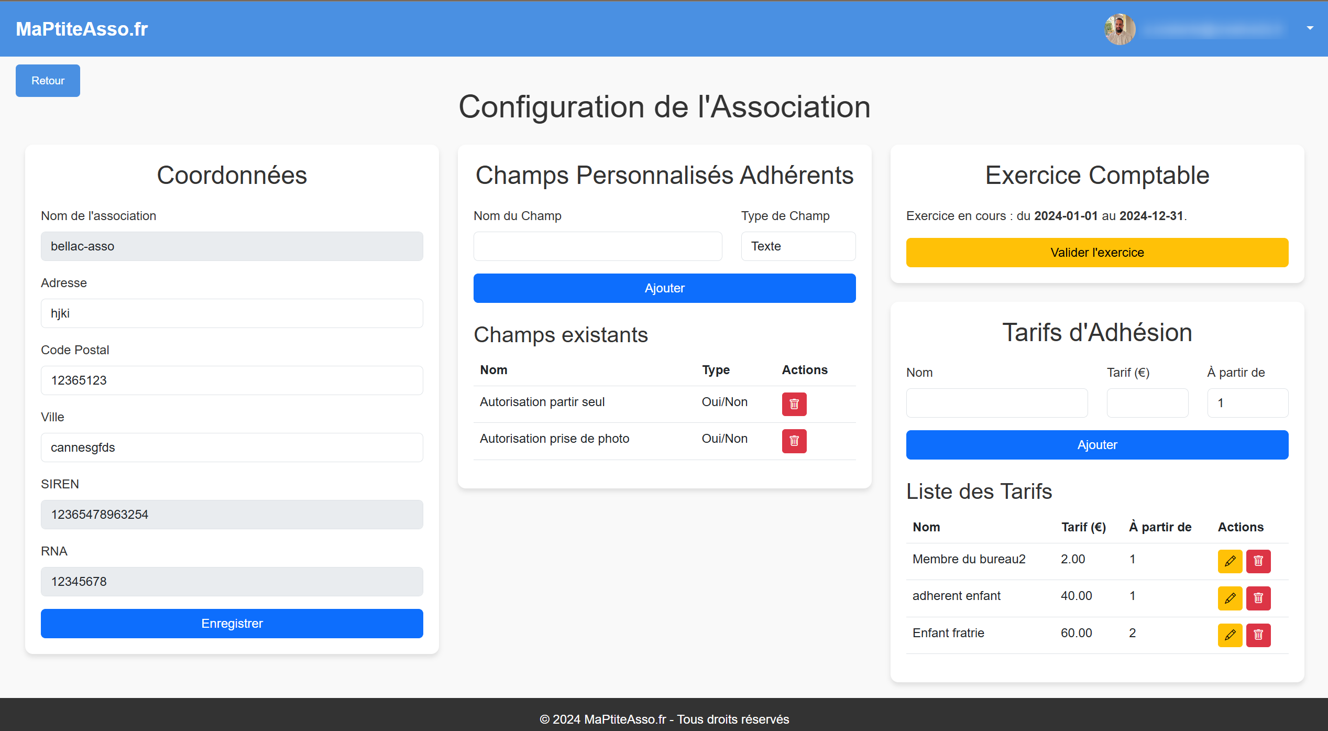Viewport: 1328px width, 731px height.
Task: Click the Liste des Tarifs heading
Action: [979, 492]
